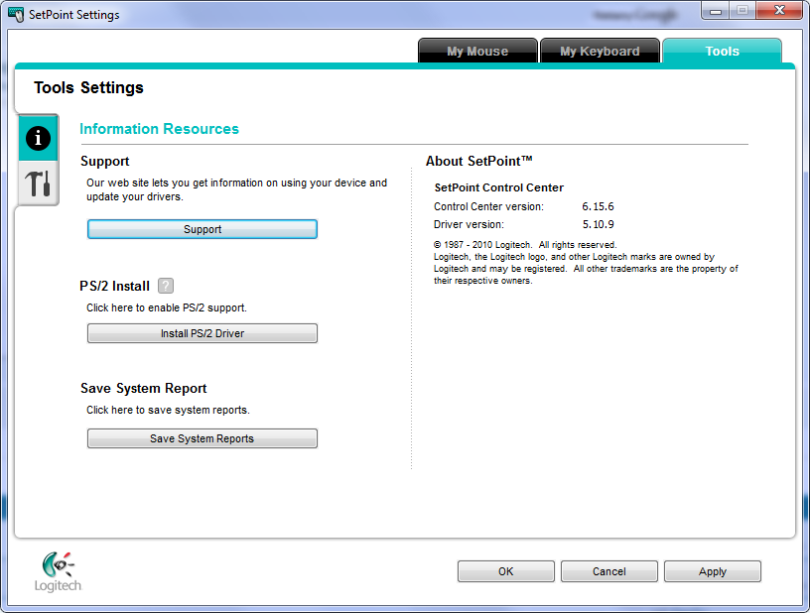Click the Driver version value 5.10.9
Viewport: 810px width, 613px height.
pos(599,224)
